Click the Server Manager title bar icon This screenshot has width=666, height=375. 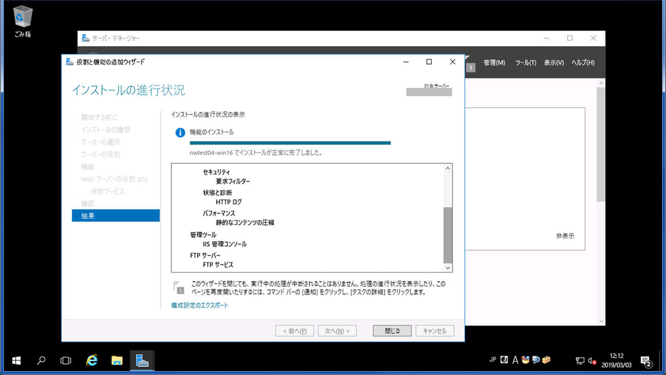(85, 38)
